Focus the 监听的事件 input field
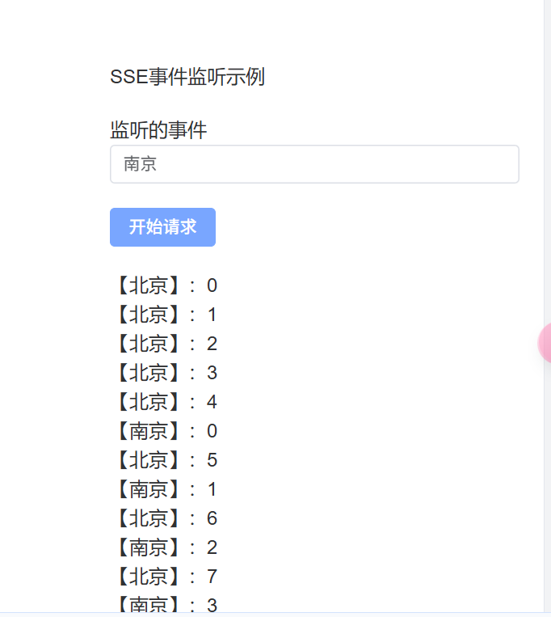The image size is (551, 617). click(314, 164)
